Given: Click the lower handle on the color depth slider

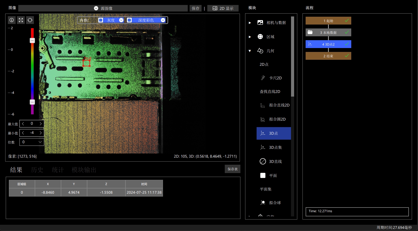Looking at the screenshot, I should (x=32, y=102).
